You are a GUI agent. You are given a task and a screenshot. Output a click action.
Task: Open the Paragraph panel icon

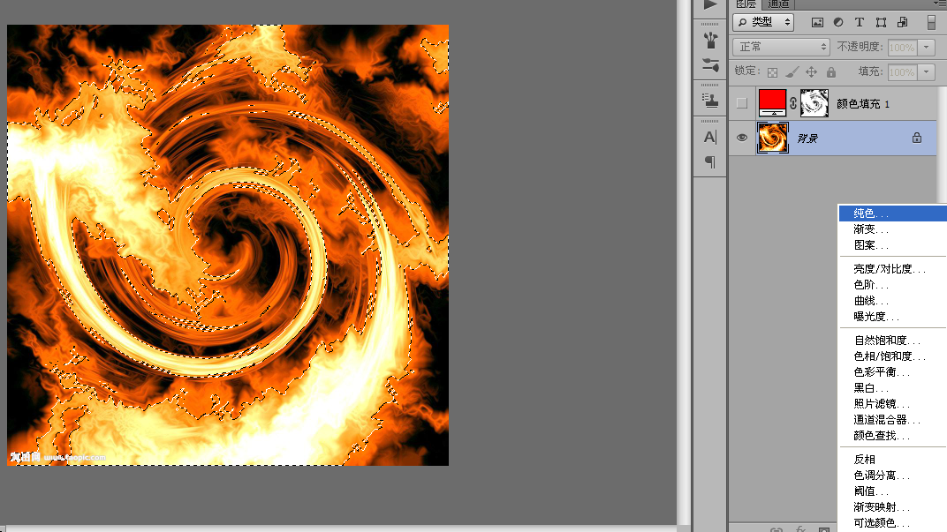coord(710,161)
